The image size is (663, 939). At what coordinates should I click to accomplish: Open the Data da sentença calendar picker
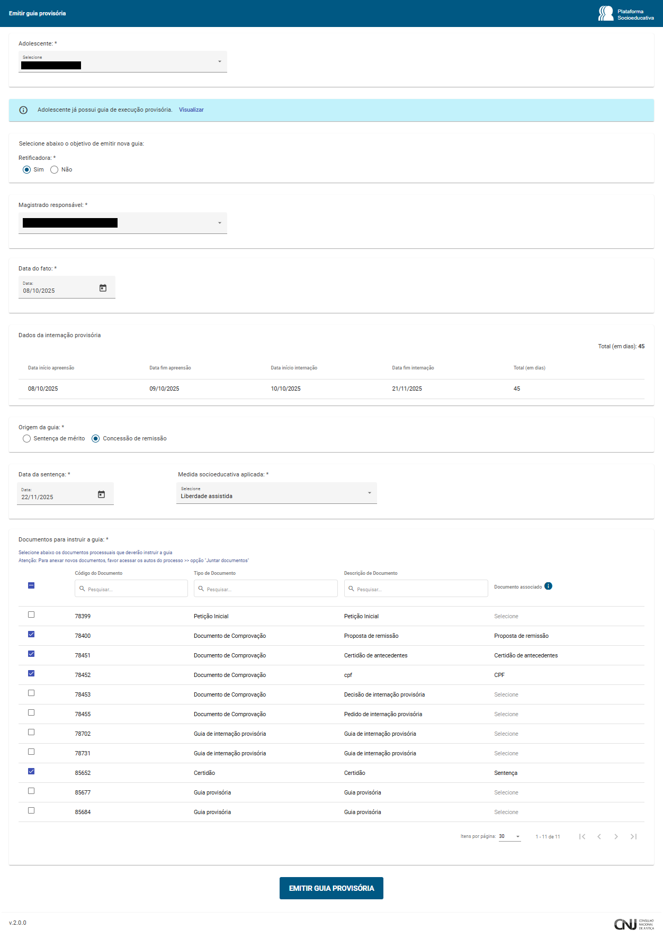pyautogui.click(x=101, y=494)
